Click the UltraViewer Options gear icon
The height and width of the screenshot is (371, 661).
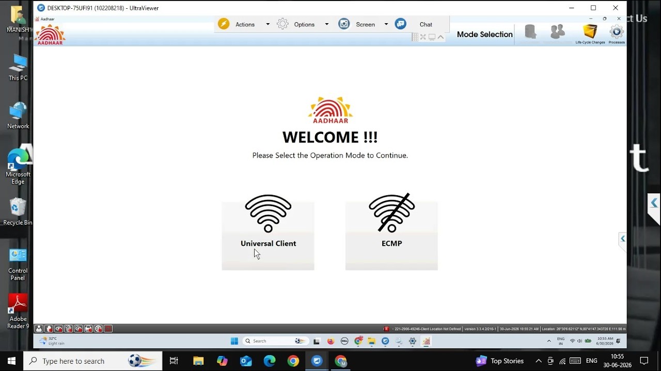[282, 24]
